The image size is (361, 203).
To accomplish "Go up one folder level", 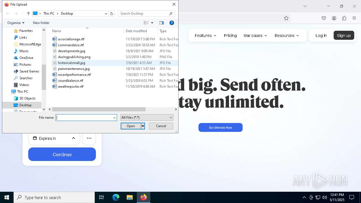I will [28, 14].
